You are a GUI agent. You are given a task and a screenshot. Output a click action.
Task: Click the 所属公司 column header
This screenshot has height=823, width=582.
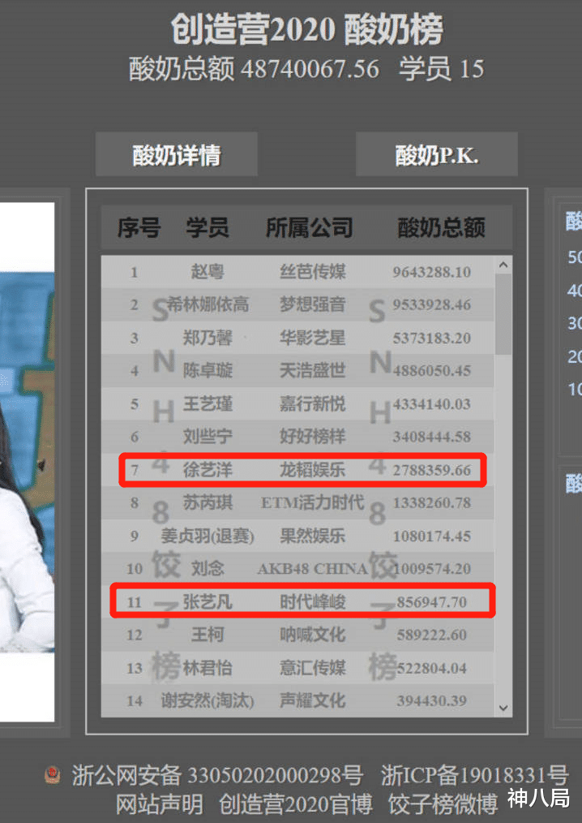click(x=310, y=228)
